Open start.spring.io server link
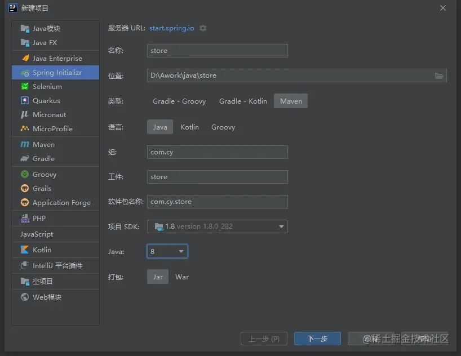 (172, 28)
